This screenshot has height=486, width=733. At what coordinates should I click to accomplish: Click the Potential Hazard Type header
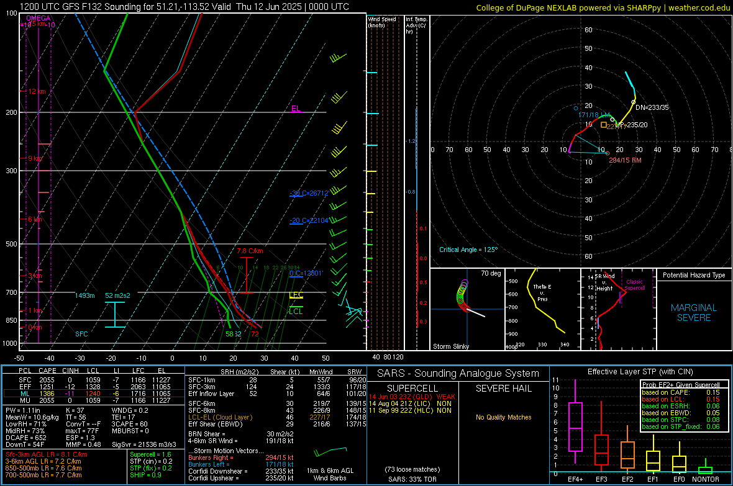tap(694, 275)
